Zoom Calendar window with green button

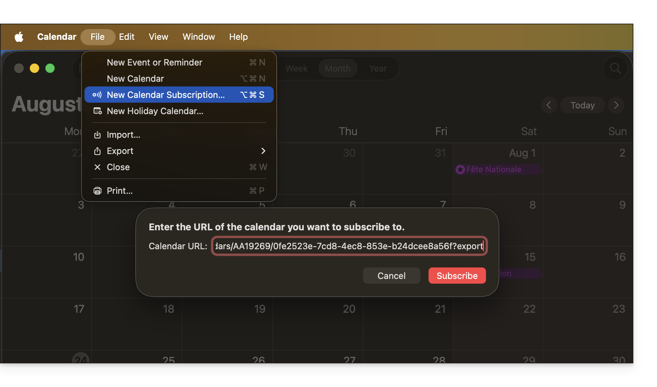(50, 68)
